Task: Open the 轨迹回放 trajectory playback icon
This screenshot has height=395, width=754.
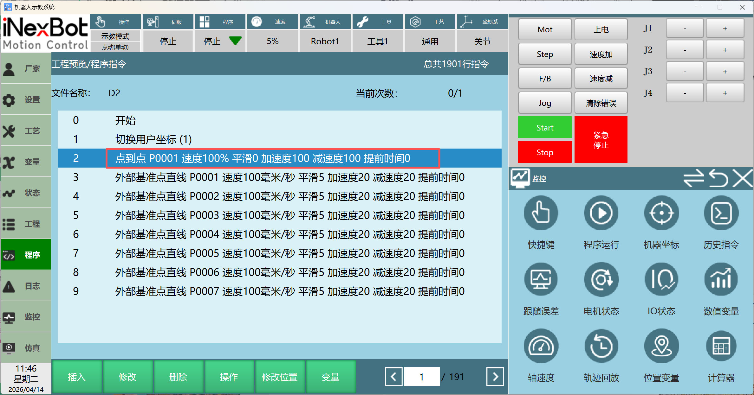Action: click(x=601, y=346)
